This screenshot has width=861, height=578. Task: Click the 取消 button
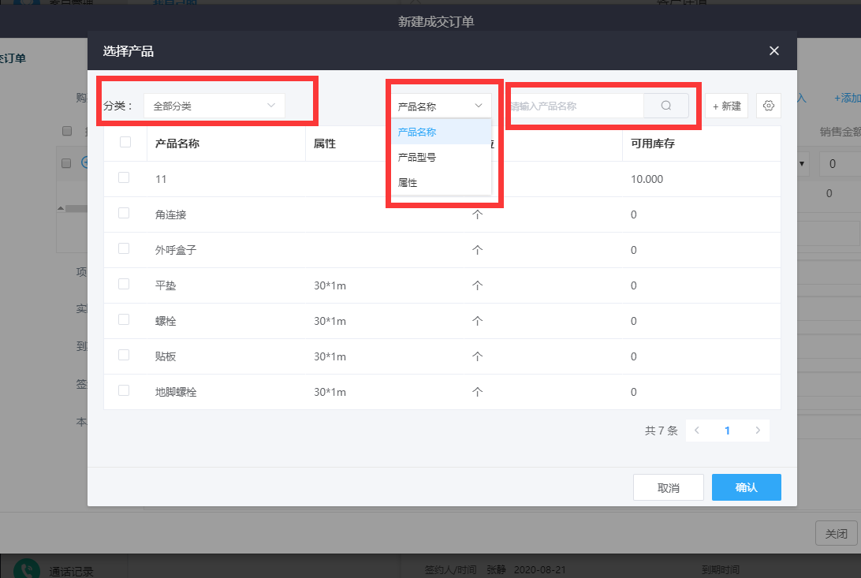pyautogui.click(x=669, y=487)
